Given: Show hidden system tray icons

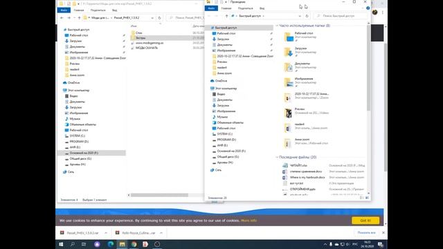Looking at the screenshot, I should tap(325, 244).
